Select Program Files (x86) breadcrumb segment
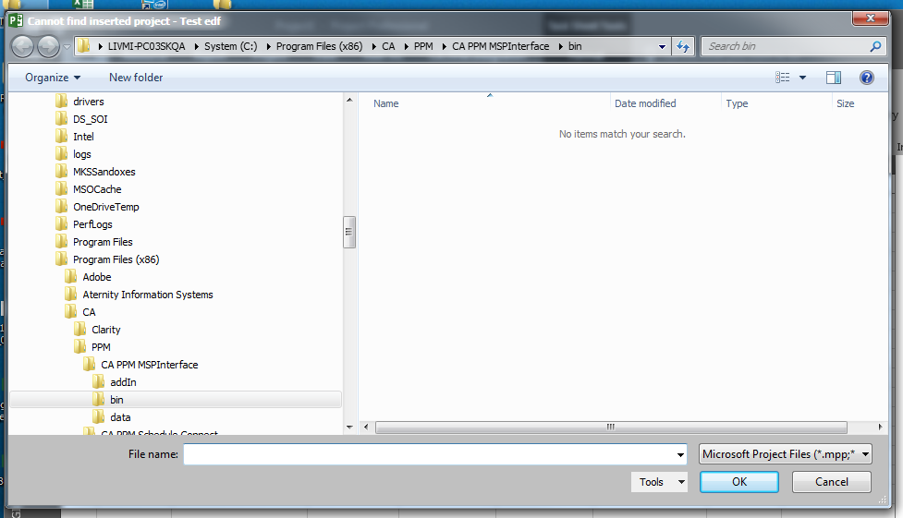The height and width of the screenshot is (518, 903). tap(319, 46)
